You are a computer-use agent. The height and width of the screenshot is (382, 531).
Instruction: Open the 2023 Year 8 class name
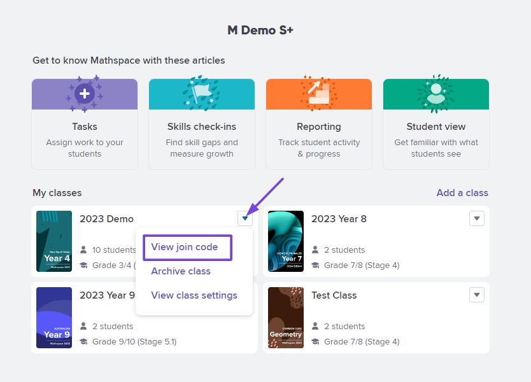click(339, 219)
